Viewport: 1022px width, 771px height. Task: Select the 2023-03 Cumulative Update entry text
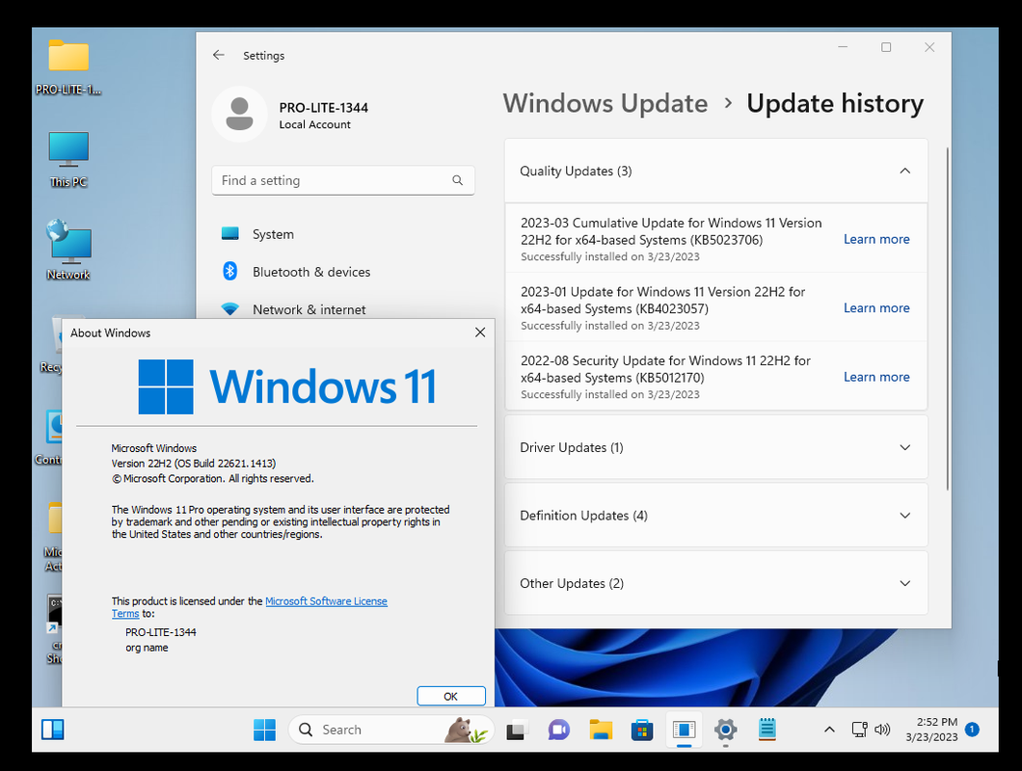[671, 231]
